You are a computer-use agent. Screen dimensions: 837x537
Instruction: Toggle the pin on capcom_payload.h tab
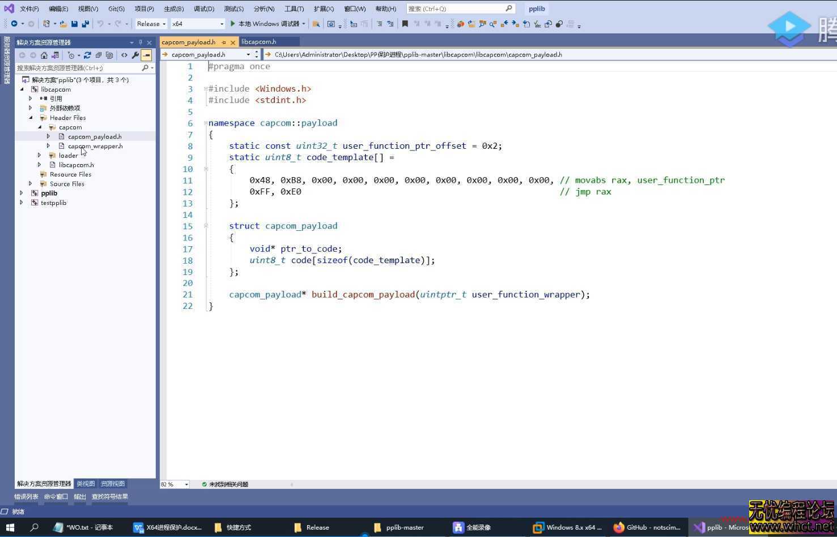[224, 42]
